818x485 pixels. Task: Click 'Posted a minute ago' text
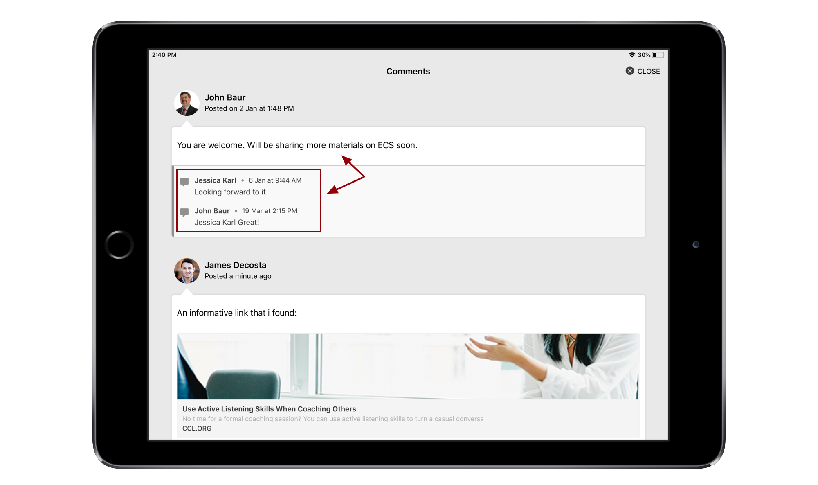(x=238, y=276)
